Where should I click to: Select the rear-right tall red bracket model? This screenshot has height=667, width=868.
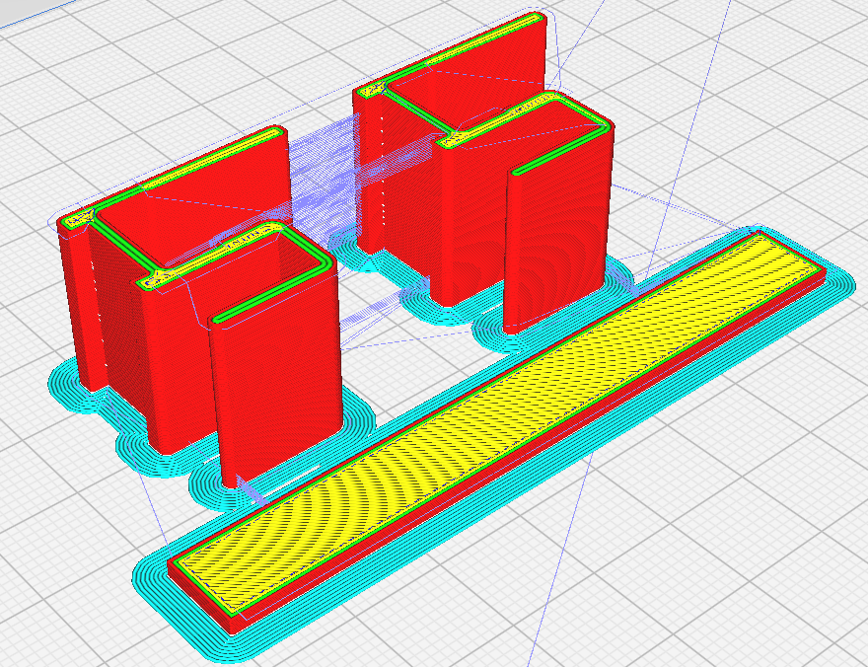[x=482, y=172]
